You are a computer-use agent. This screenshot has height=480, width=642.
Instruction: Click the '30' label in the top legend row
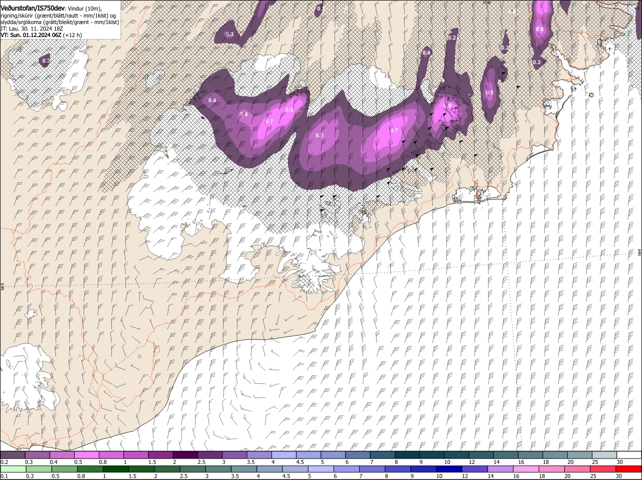point(620,462)
